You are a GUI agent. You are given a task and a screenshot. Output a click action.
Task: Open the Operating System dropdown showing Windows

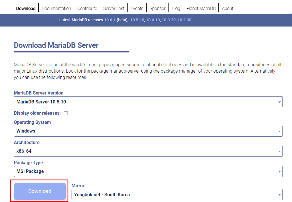(x=148, y=131)
